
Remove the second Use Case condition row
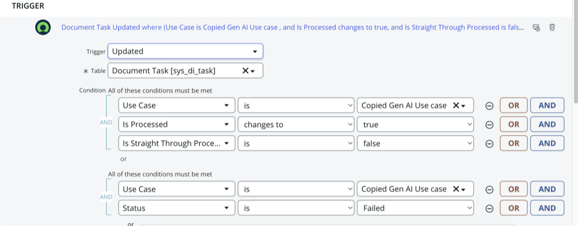coord(489,189)
